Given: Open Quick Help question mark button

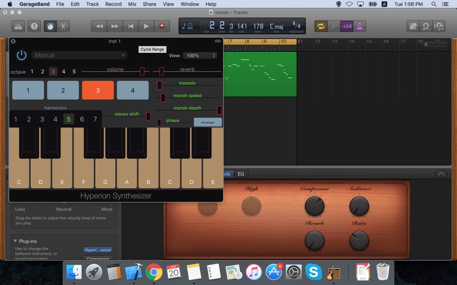Looking at the screenshot, I should pyautogui.click(x=34, y=26).
